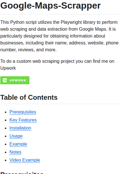Open the Video Example link
Viewport: 127px width, 174px height.
(25, 160)
